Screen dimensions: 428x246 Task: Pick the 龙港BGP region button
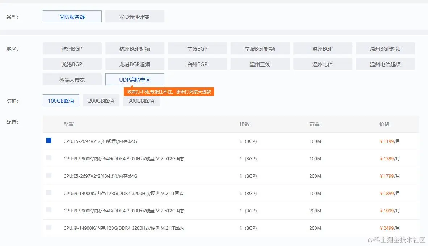(72, 64)
